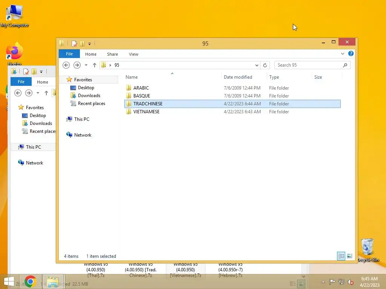Click 95 in address breadcrumb
The image size is (386, 289).
117,65
